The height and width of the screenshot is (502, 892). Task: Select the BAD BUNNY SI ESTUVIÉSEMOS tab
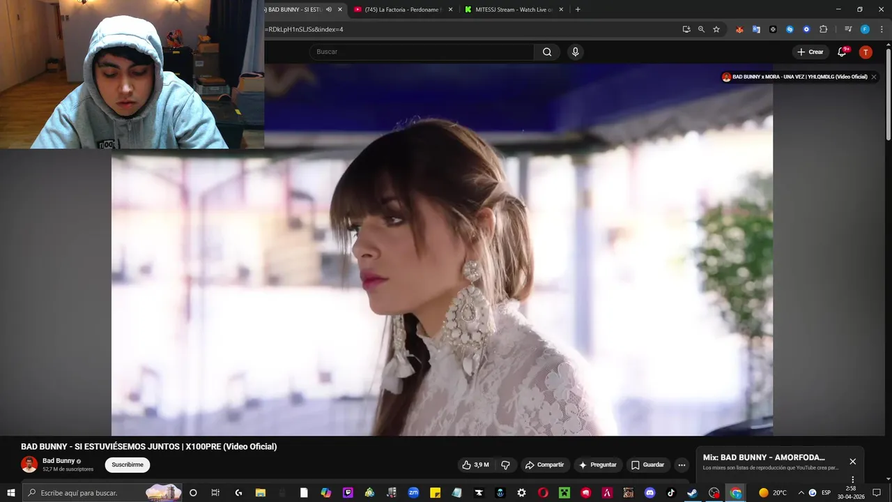(x=295, y=10)
